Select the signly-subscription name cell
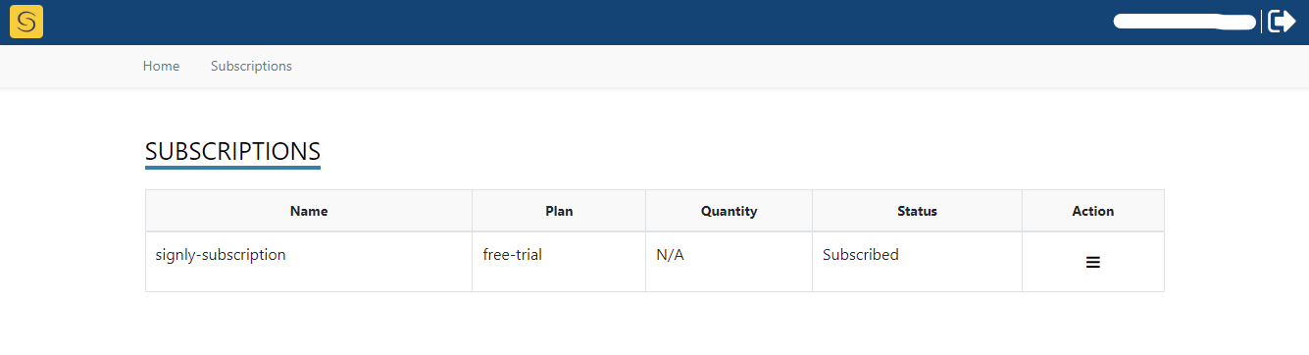Screen dimensions: 1309x355 [309, 262]
